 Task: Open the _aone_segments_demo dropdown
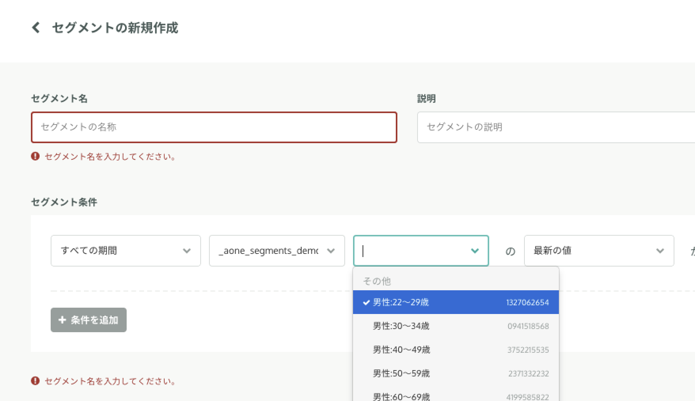click(277, 251)
